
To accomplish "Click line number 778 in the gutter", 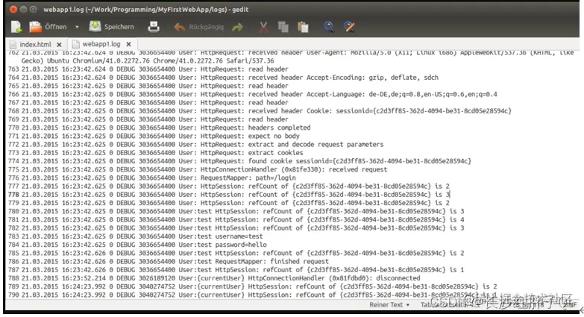I will pos(13,195).
